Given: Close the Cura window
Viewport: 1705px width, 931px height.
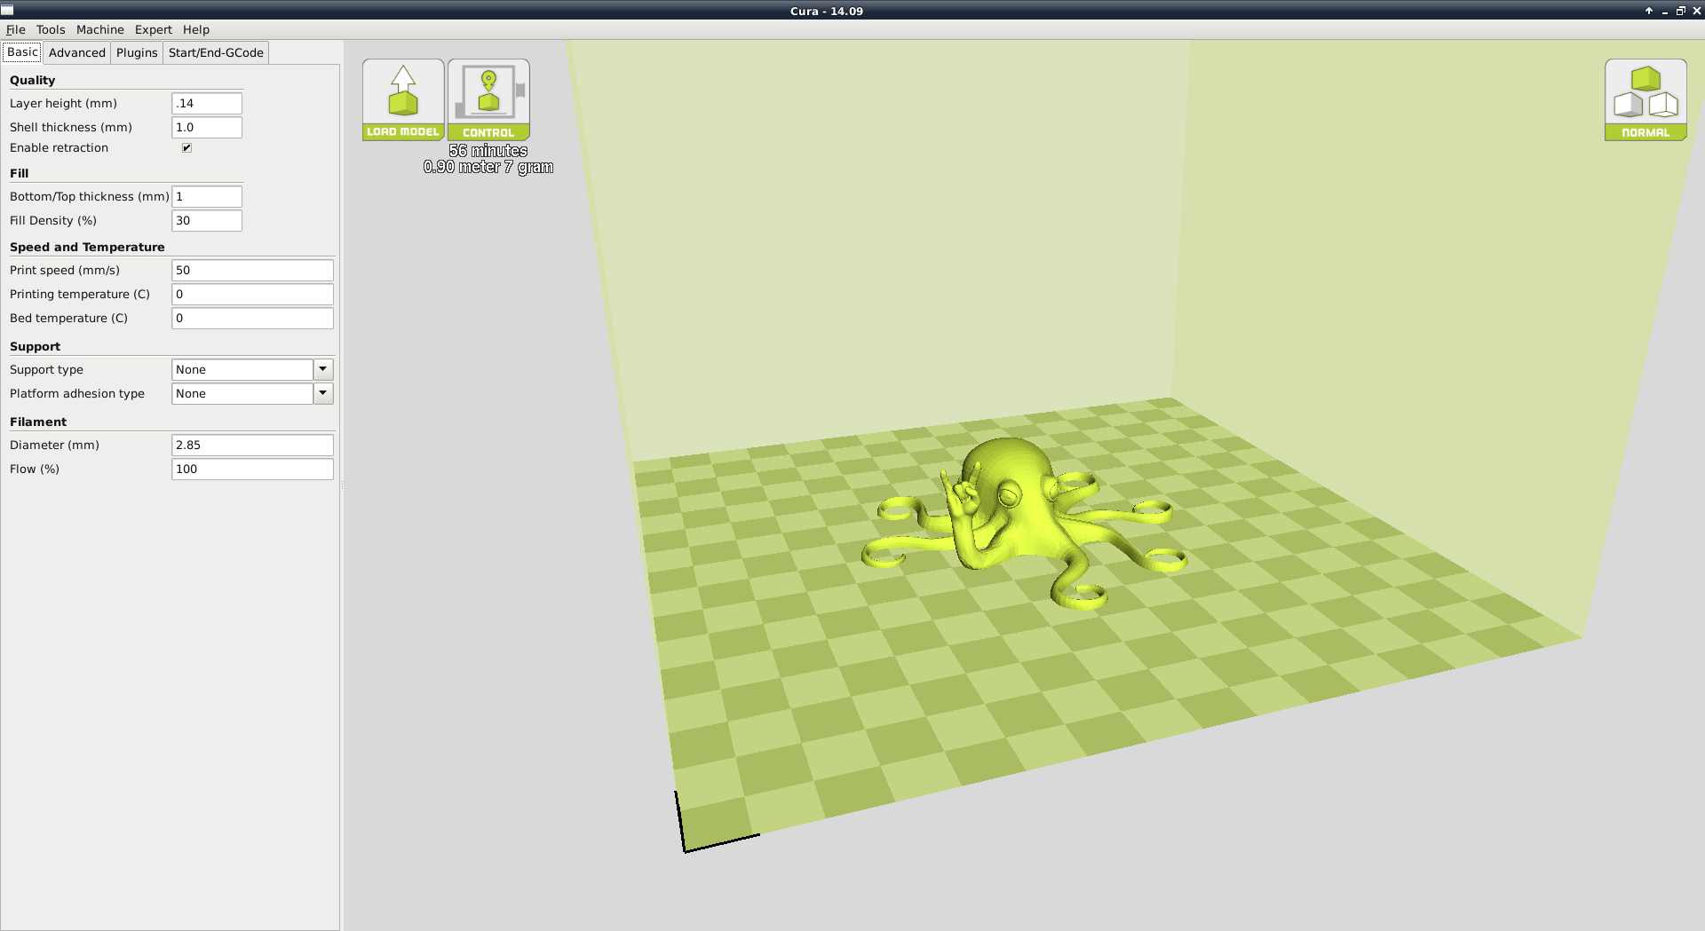Looking at the screenshot, I should [x=1697, y=11].
